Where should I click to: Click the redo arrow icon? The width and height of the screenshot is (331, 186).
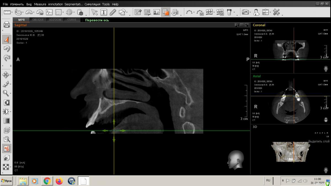click(7, 58)
